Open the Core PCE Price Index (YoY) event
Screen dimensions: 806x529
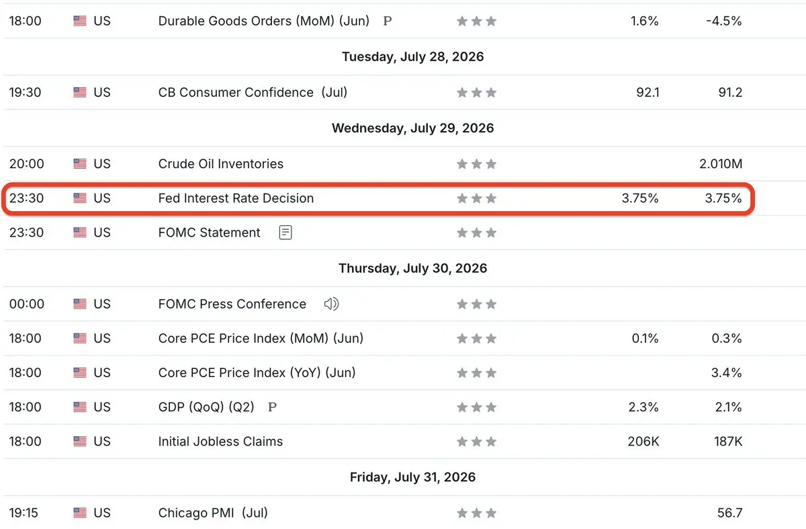[257, 372]
